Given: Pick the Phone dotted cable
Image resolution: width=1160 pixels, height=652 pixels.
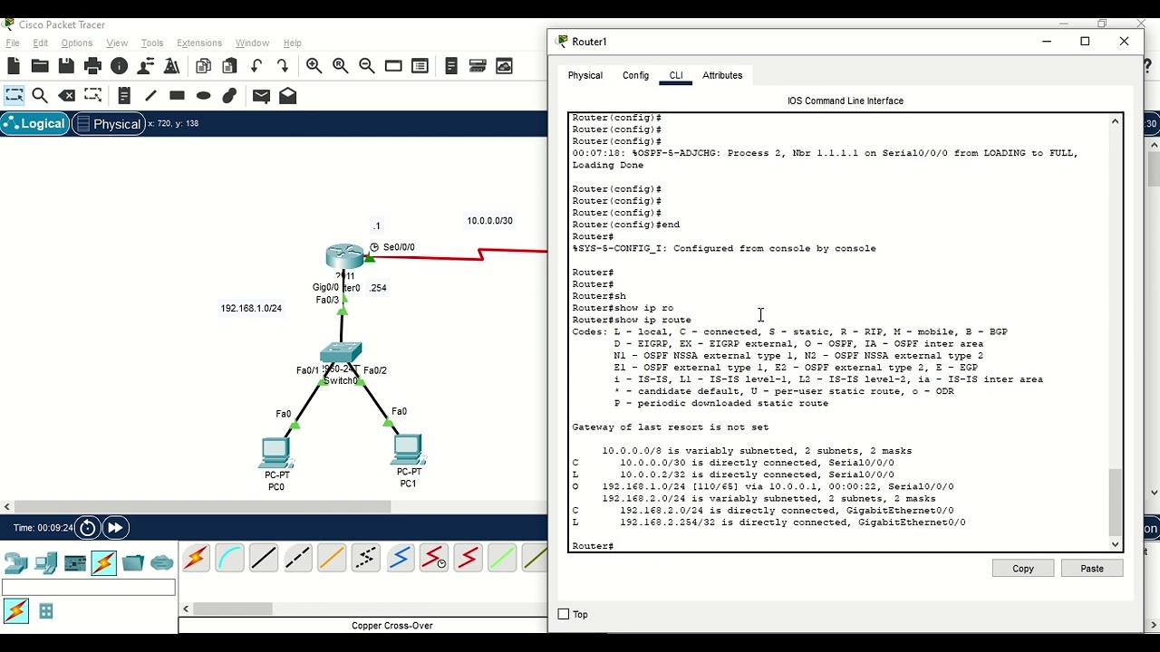Looking at the screenshot, I should pyautogui.click(x=366, y=558).
